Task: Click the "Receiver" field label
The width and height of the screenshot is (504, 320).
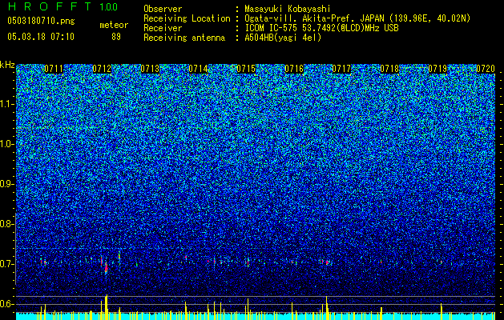Action: coord(163,28)
